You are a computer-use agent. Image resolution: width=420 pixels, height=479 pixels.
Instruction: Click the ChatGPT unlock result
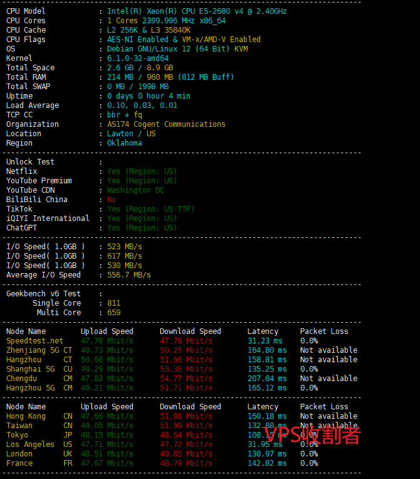click(x=142, y=228)
